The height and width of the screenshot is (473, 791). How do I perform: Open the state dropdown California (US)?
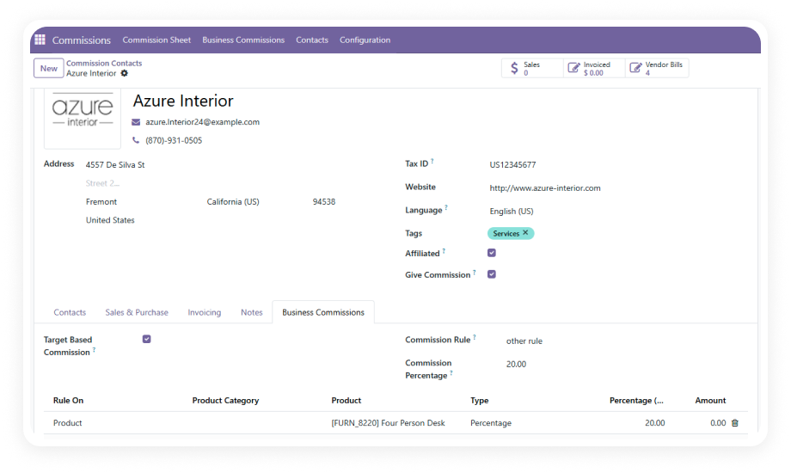point(233,201)
